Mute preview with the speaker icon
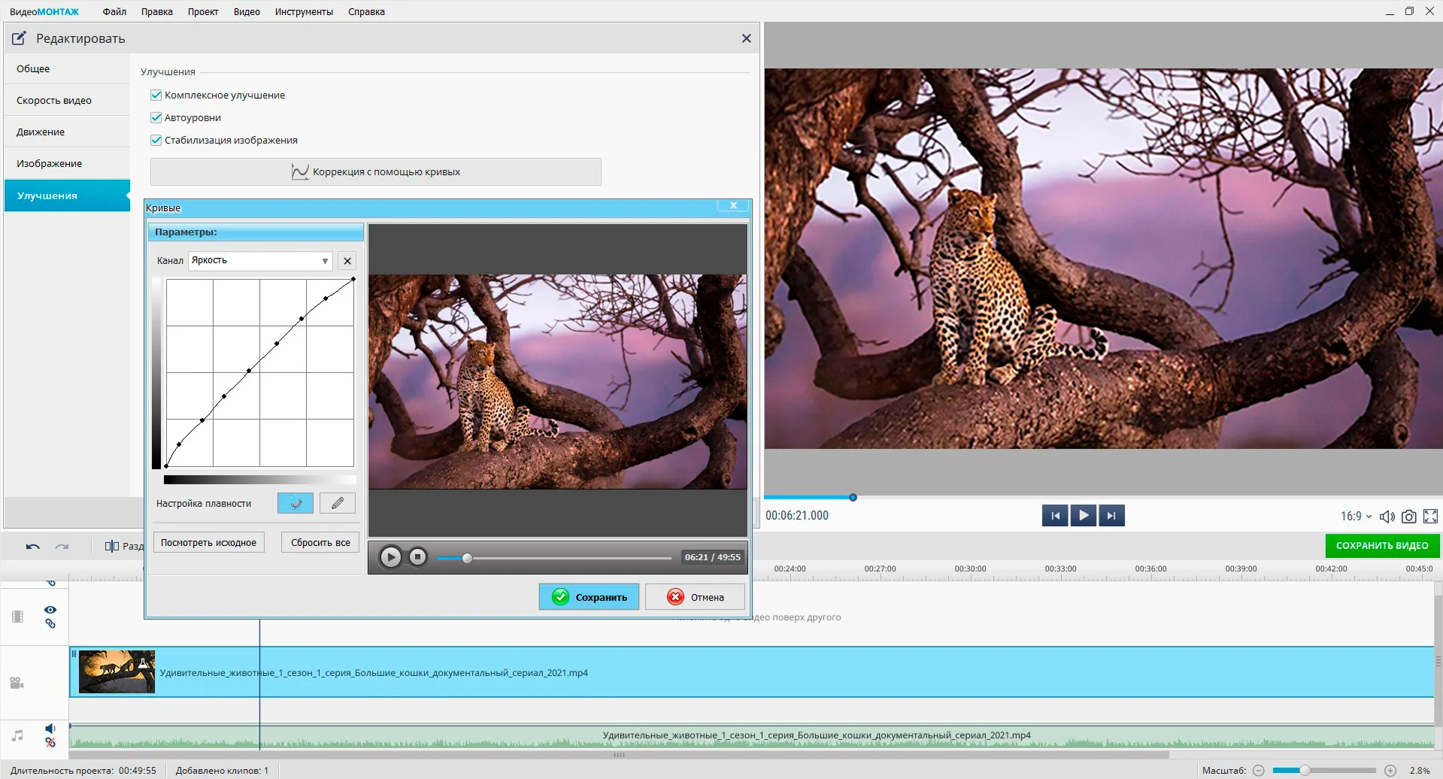The width and height of the screenshot is (1443, 779). 1387,517
